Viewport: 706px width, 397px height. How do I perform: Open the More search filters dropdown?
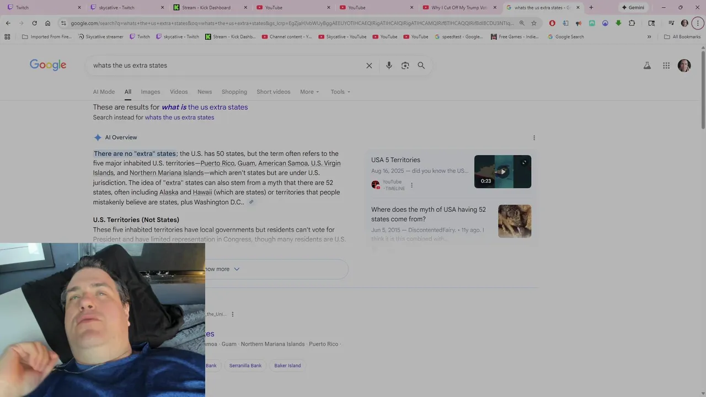coord(309,92)
